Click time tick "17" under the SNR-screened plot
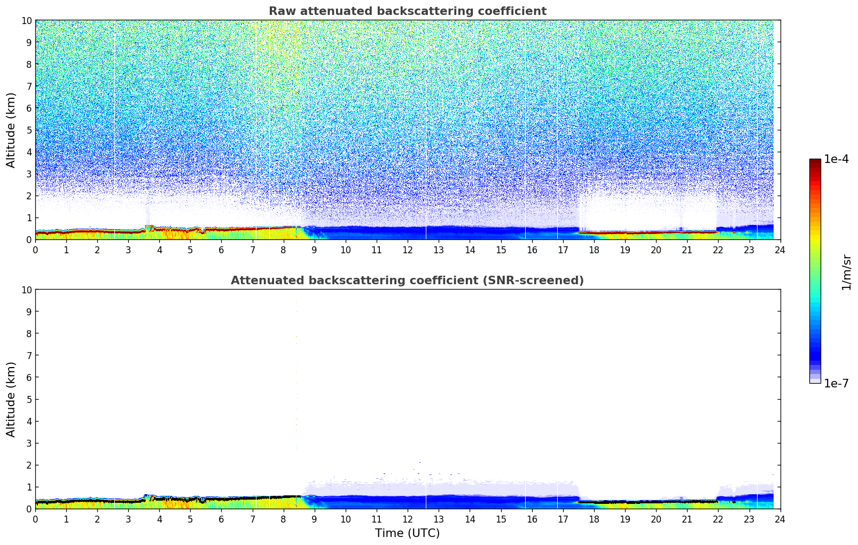 coord(563,519)
